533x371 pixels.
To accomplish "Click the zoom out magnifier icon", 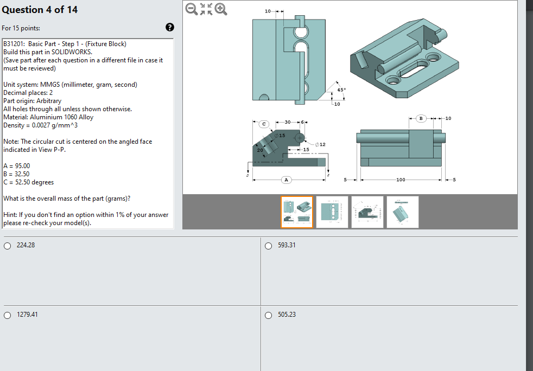I will 192,9.
